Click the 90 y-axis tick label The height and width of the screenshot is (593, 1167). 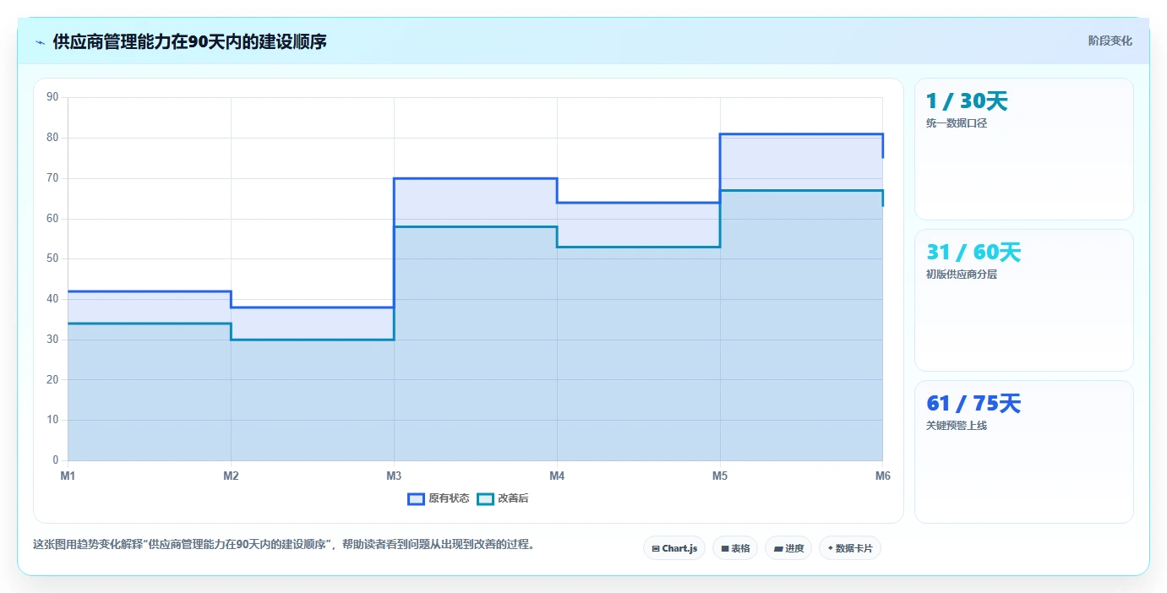click(52, 97)
